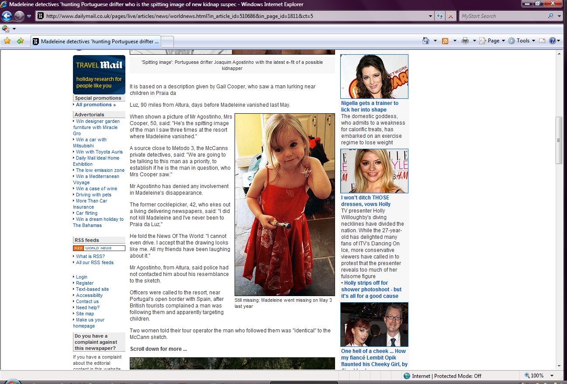Click the Stop loading red X icon
The image size is (567, 384).
pos(450,16)
